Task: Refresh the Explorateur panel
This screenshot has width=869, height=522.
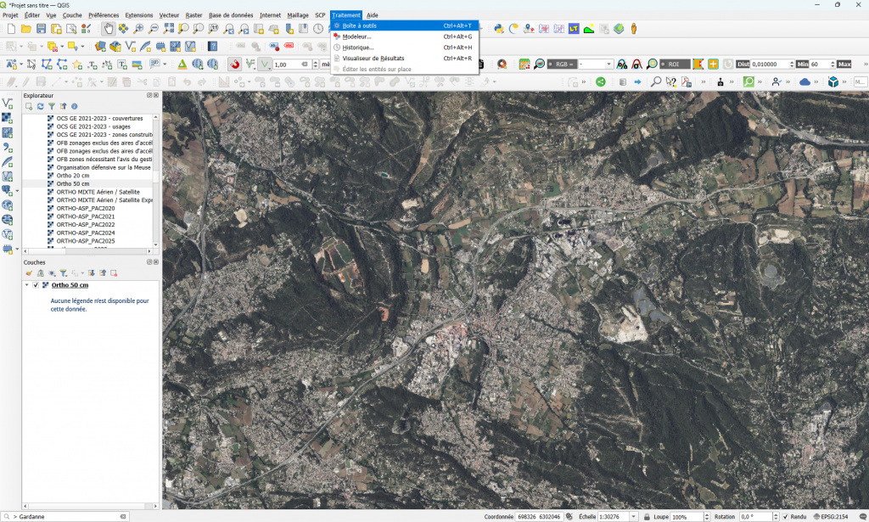Action: point(40,106)
